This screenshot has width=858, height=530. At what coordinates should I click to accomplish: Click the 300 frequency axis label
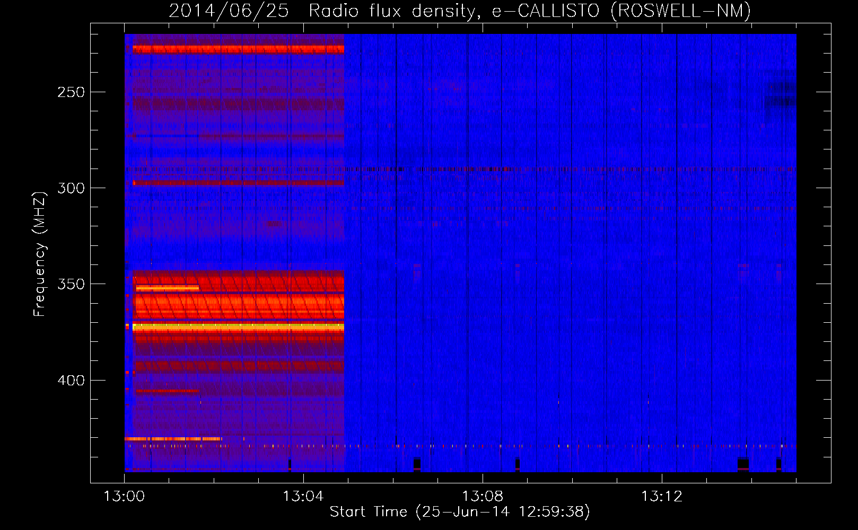pyautogui.click(x=71, y=188)
